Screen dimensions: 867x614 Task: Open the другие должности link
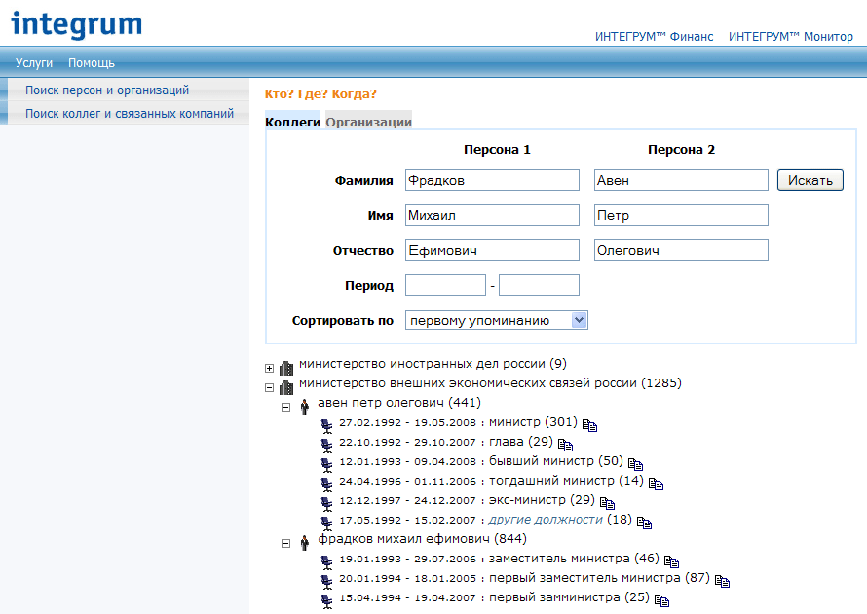pyautogui.click(x=546, y=520)
